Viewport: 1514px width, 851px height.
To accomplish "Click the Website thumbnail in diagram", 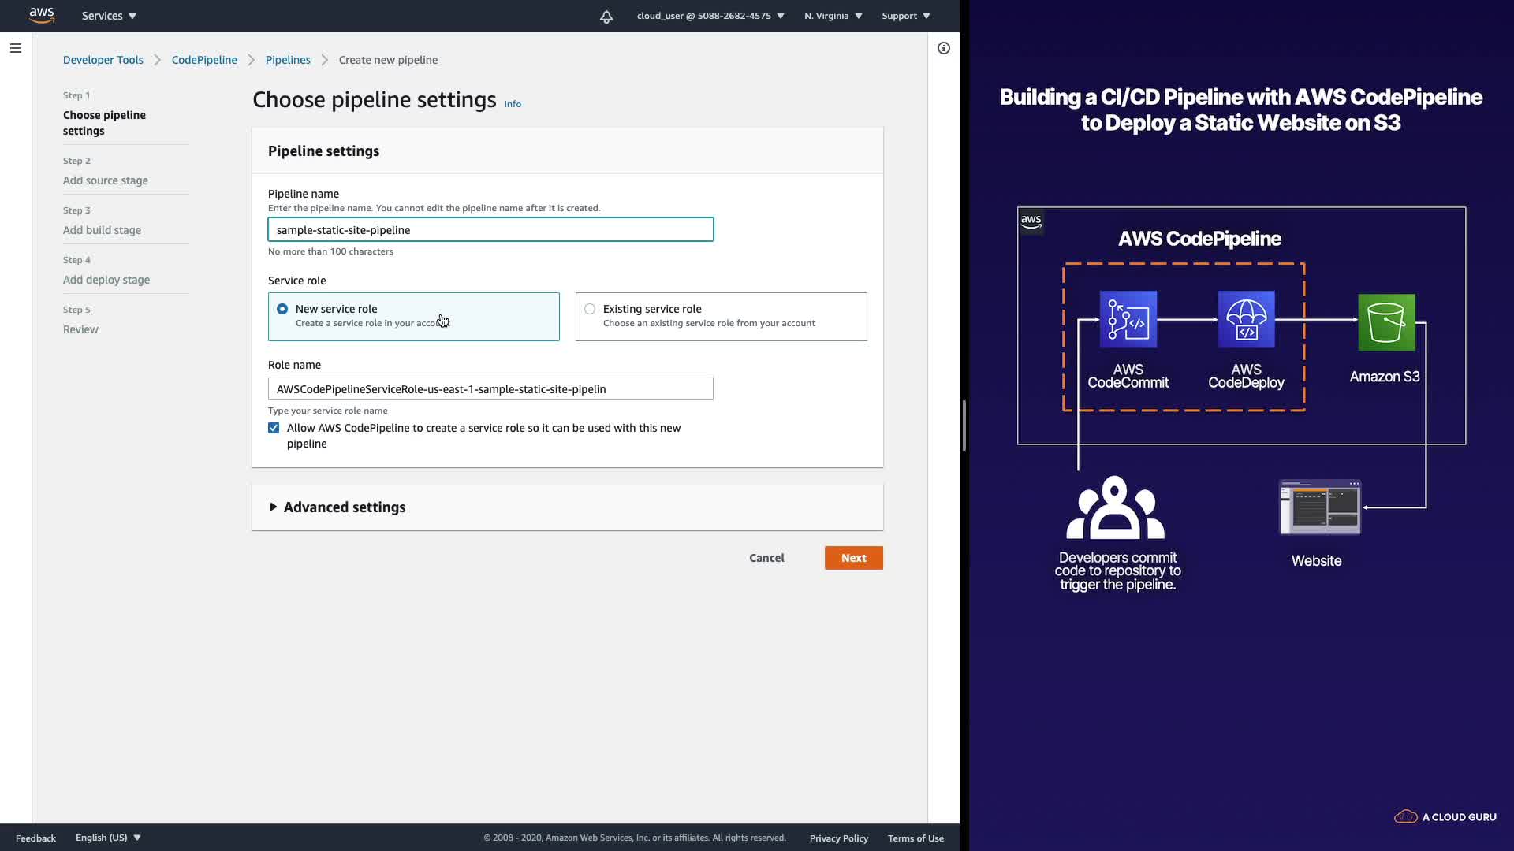I will (1319, 507).
